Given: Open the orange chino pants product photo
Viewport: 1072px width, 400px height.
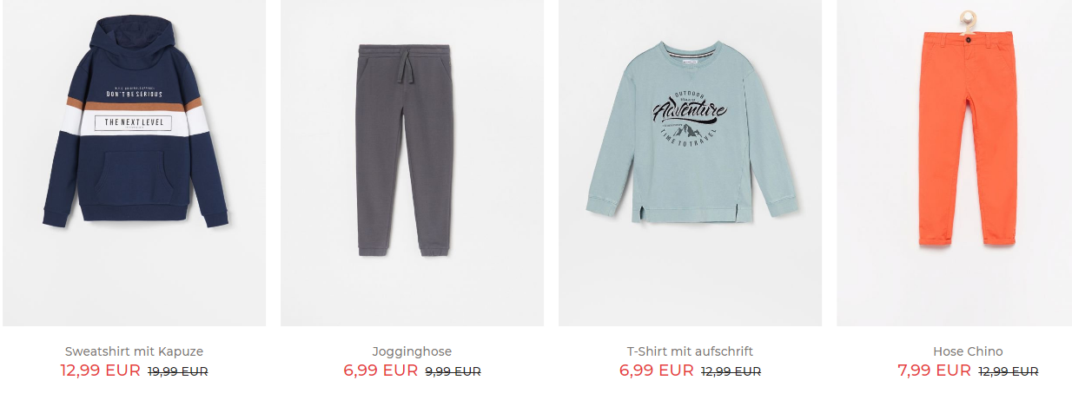Looking at the screenshot, I should [955, 163].
